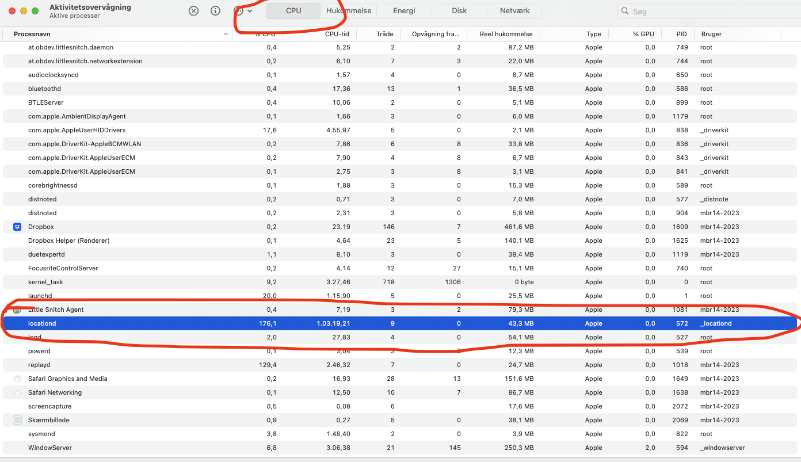Click the _windowserver user cell
Image resolution: width=801 pixels, height=462 pixels.
[723, 448]
